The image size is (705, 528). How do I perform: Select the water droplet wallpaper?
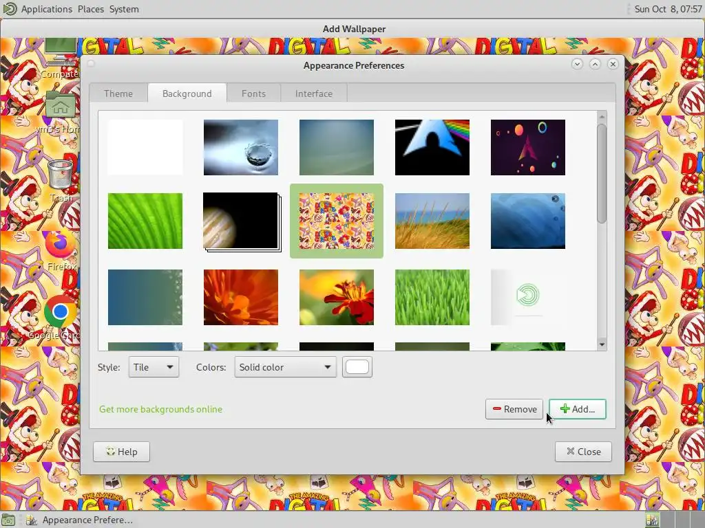(241, 147)
